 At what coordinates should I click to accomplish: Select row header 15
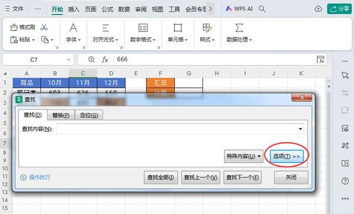pos(5,208)
